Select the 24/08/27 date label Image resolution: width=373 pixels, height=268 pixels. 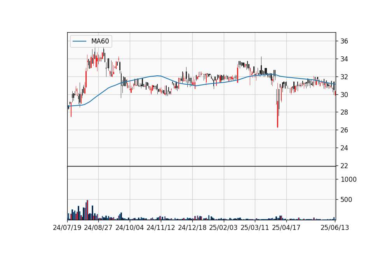click(x=98, y=228)
